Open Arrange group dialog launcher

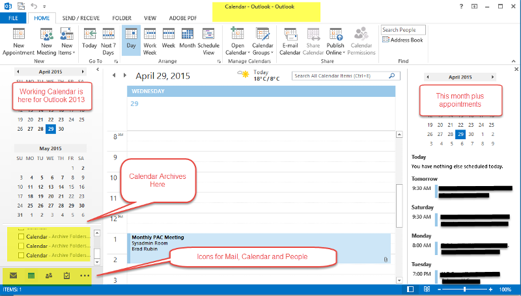click(x=219, y=61)
